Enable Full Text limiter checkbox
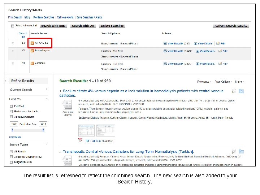 pyautogui.click(x=11, y=106)
